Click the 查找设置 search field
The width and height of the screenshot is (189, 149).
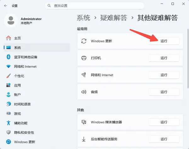click(94, 6)
